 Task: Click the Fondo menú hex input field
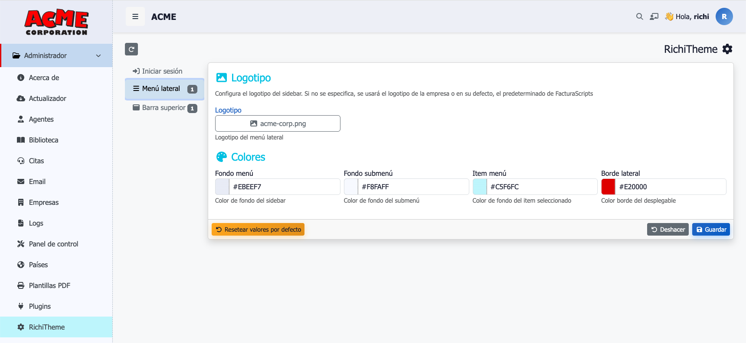pos(284,187)
